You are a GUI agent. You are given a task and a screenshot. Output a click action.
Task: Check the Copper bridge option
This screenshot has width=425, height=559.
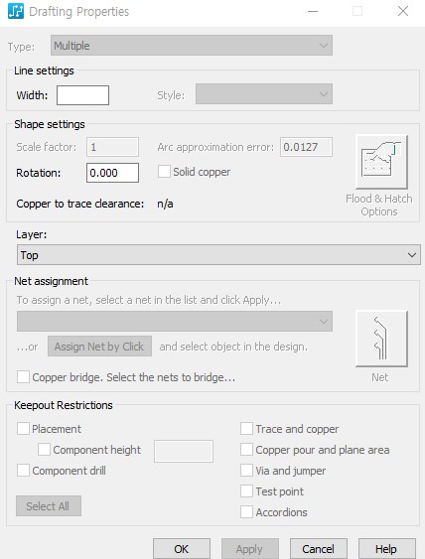point(23,377)
